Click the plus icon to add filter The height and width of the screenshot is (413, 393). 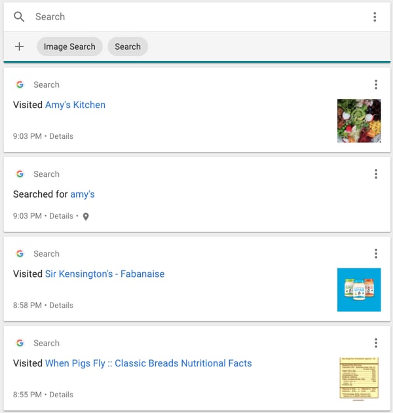pos(19,46)
